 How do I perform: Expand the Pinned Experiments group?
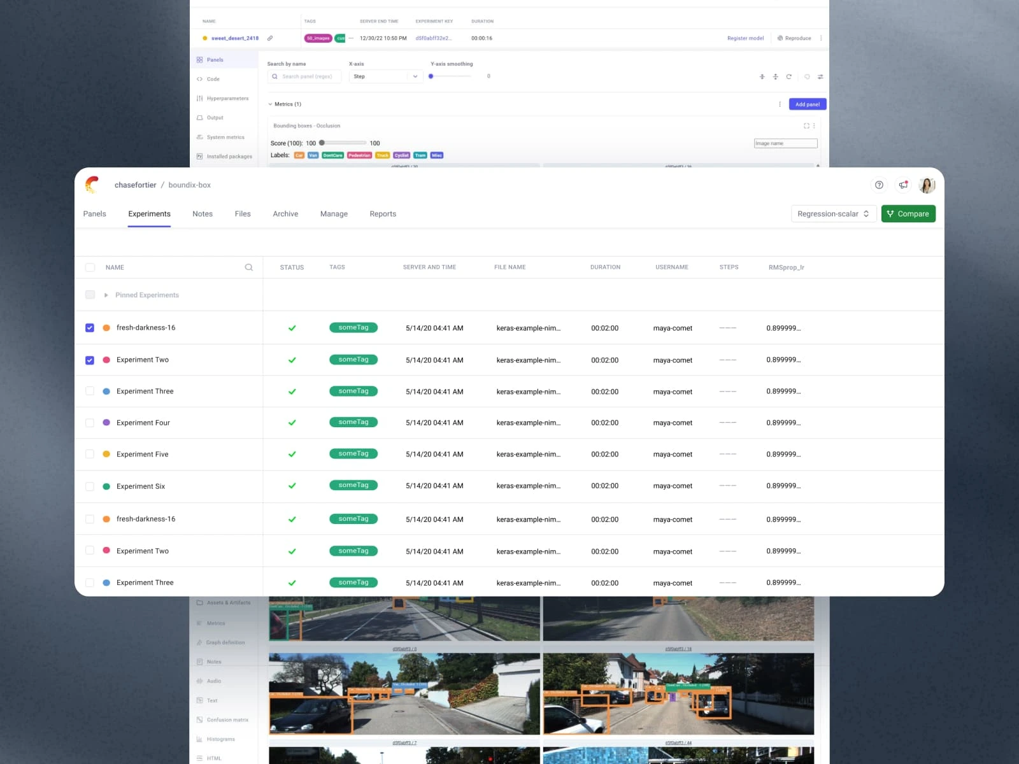106,295
